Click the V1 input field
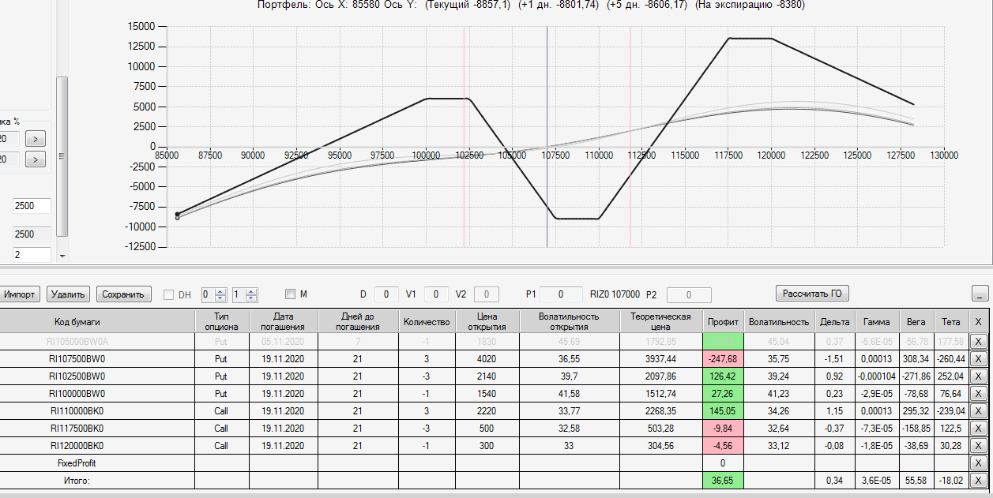993x498 pixels. click(436, 294)
